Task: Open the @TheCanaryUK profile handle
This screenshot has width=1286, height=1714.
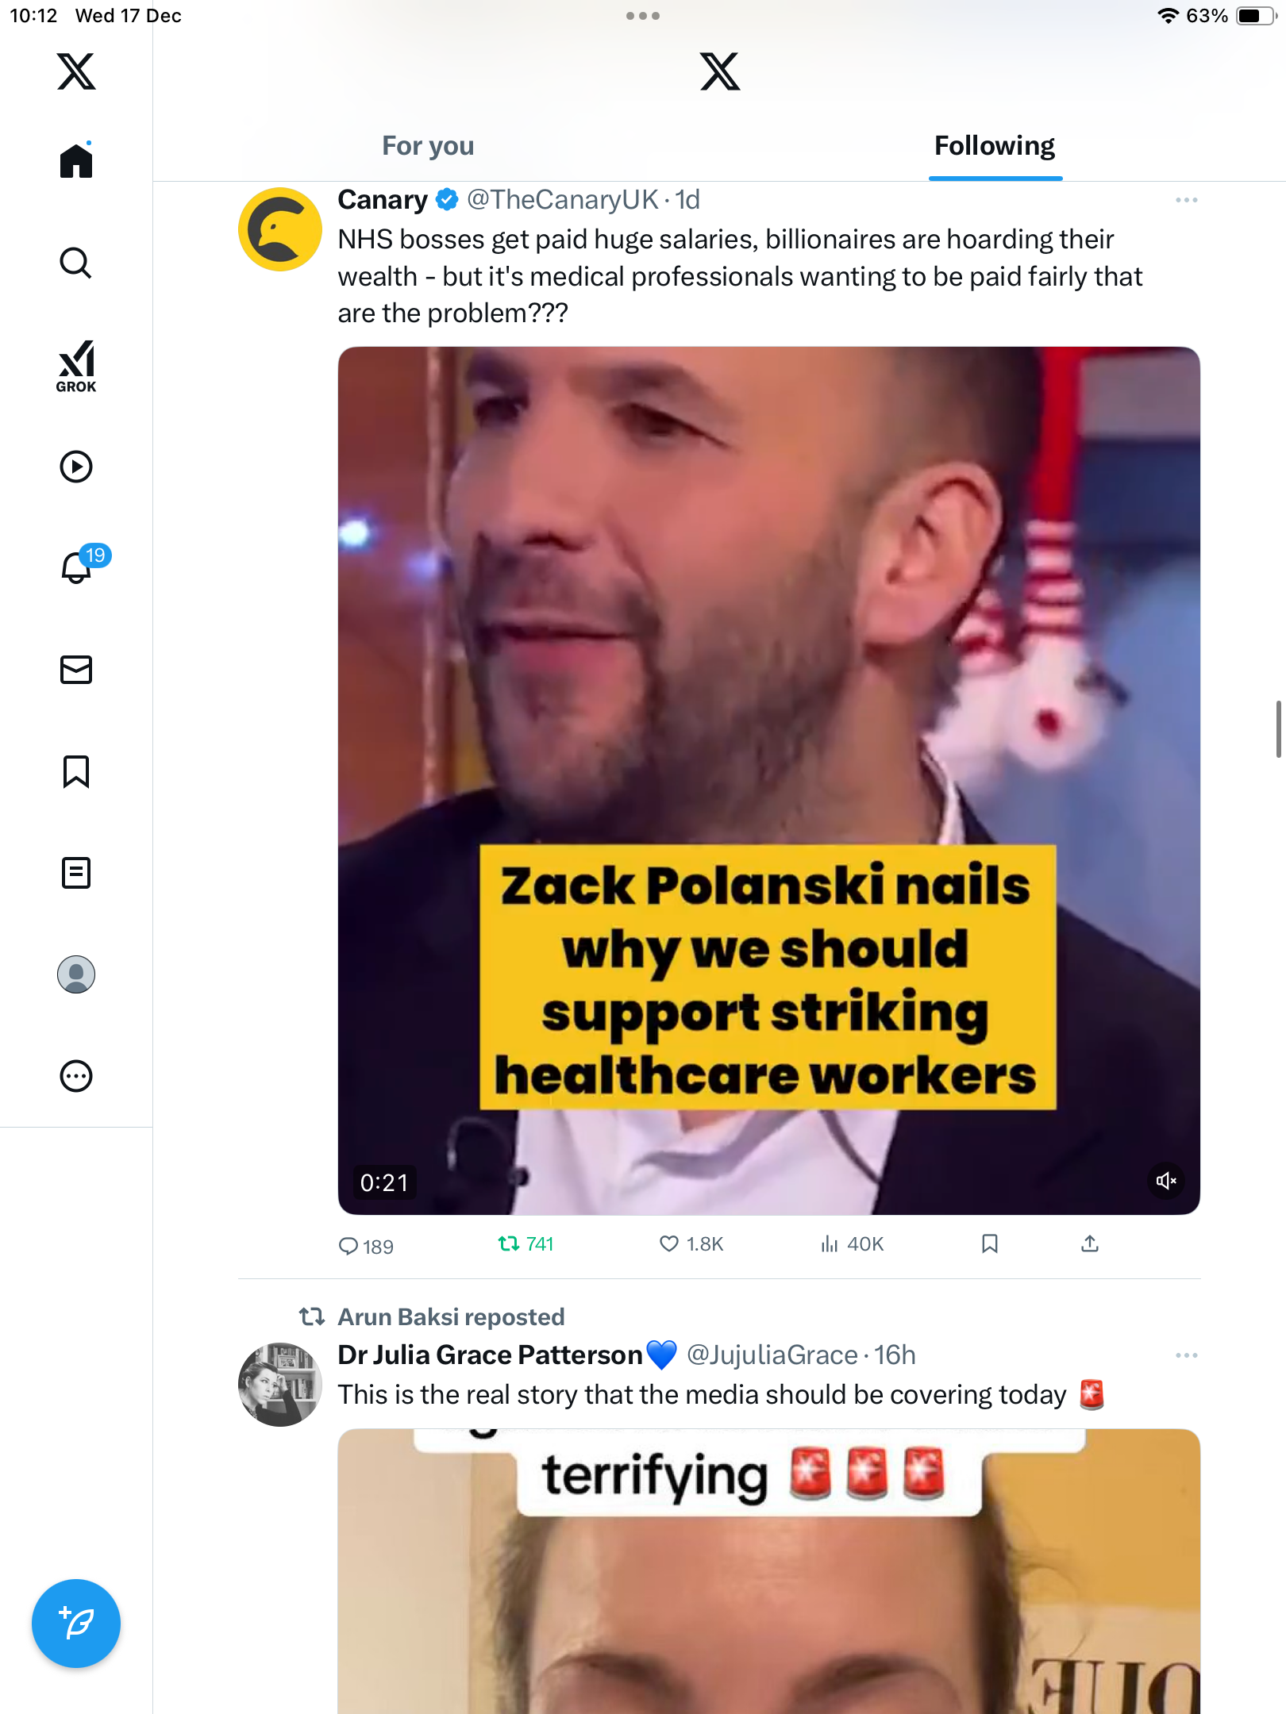Action: (x=562, y=200)
